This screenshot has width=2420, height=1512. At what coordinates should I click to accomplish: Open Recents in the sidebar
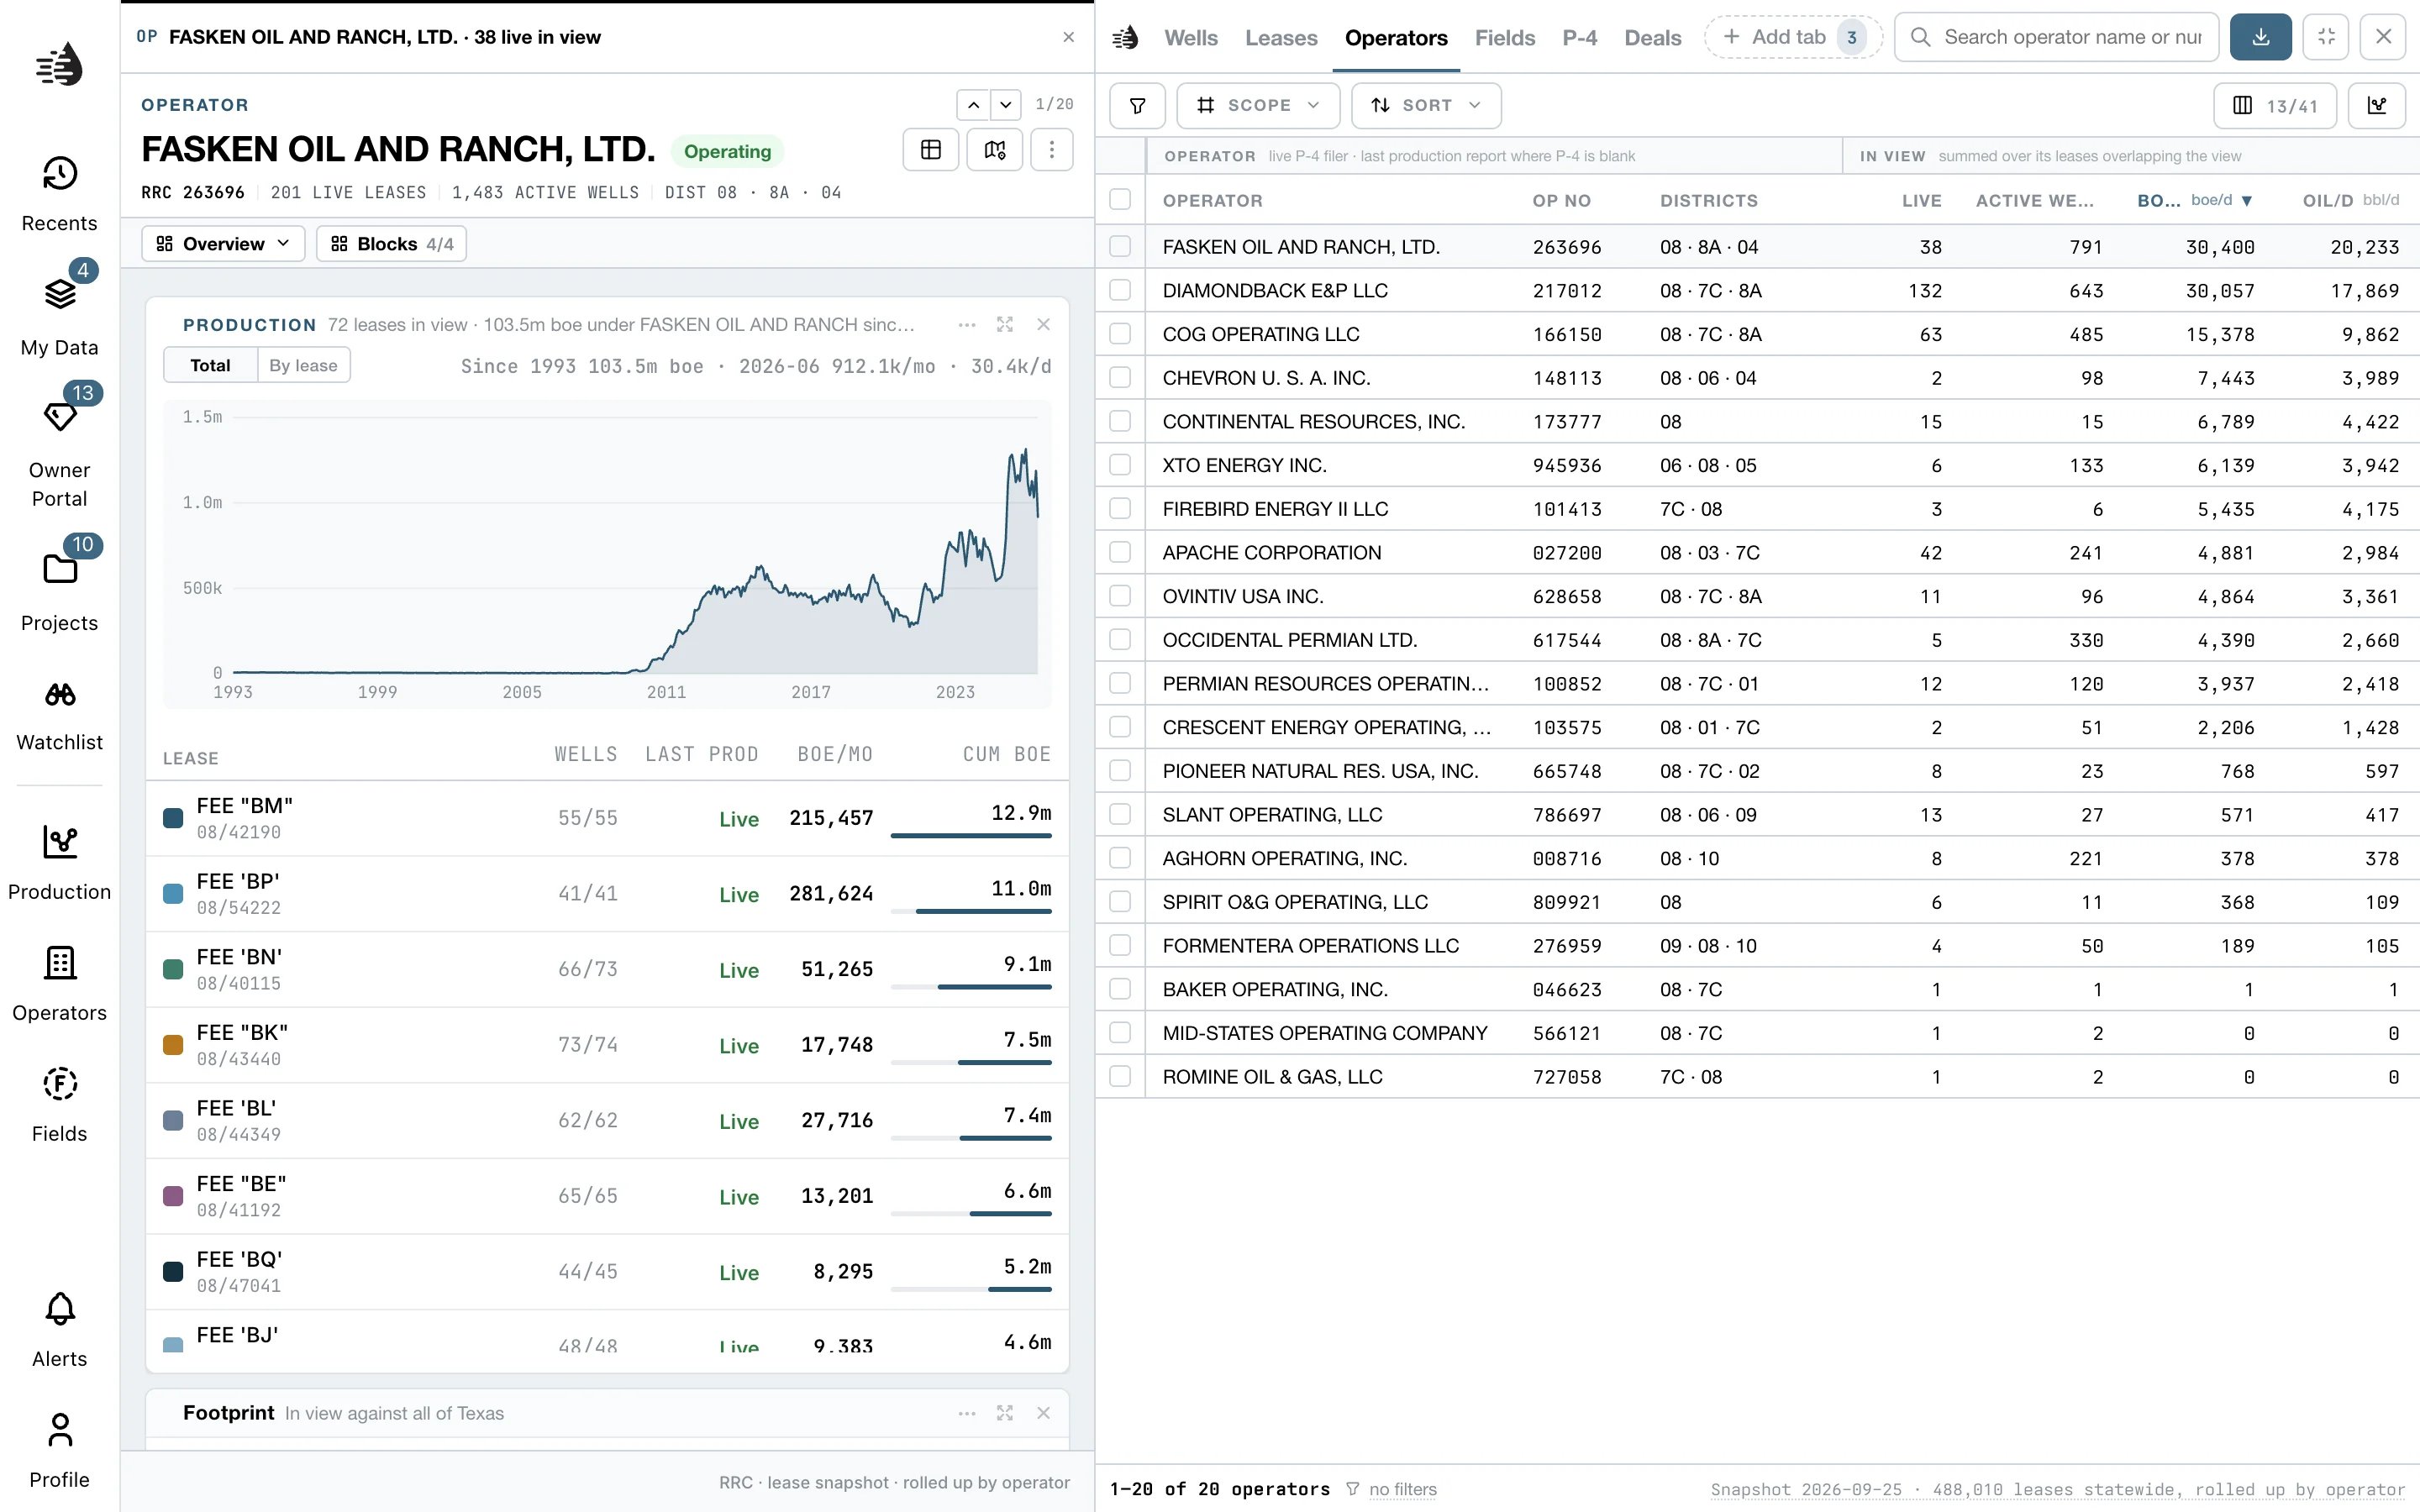59,194
